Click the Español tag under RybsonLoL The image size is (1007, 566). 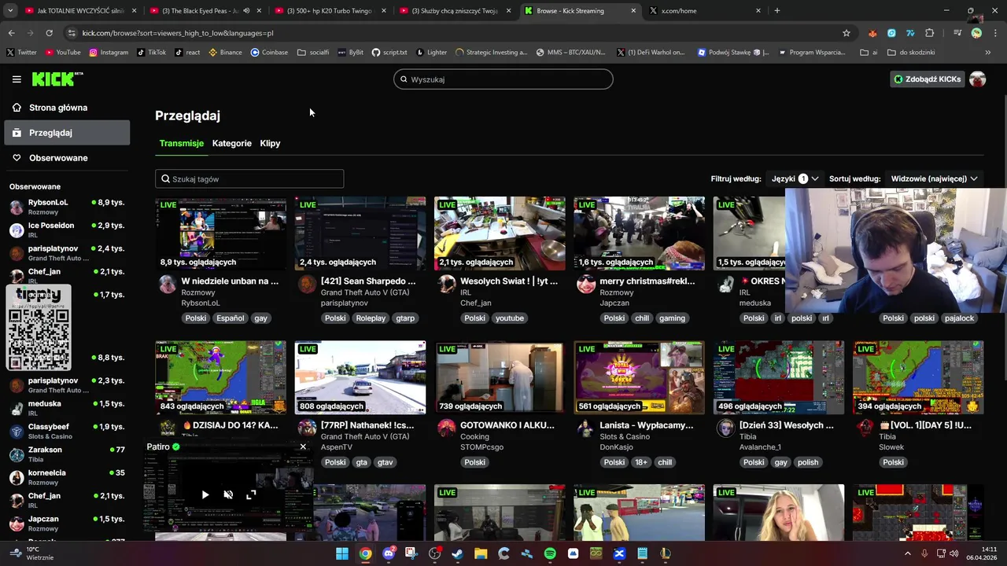tap(231, 318)
